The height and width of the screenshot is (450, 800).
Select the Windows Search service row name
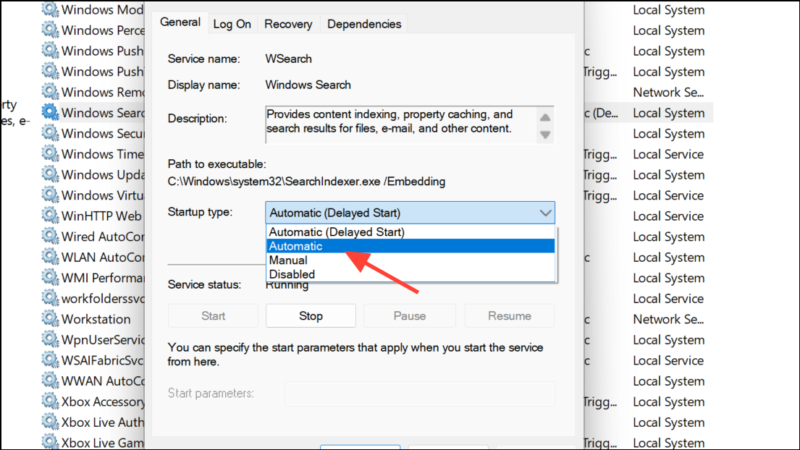[x=103, y=113]
